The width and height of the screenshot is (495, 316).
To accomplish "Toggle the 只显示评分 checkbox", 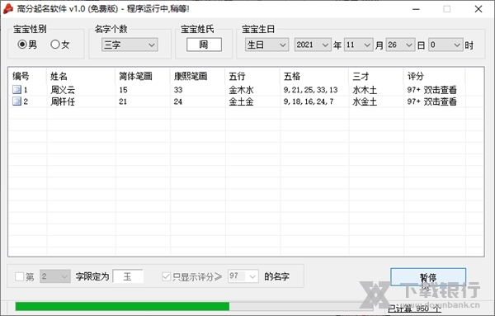I will tap(166, 277).
